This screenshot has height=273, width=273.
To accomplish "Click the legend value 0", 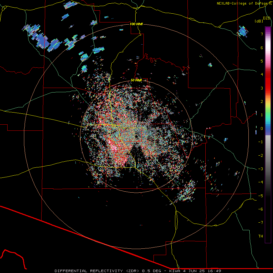I will pos(262,129).
